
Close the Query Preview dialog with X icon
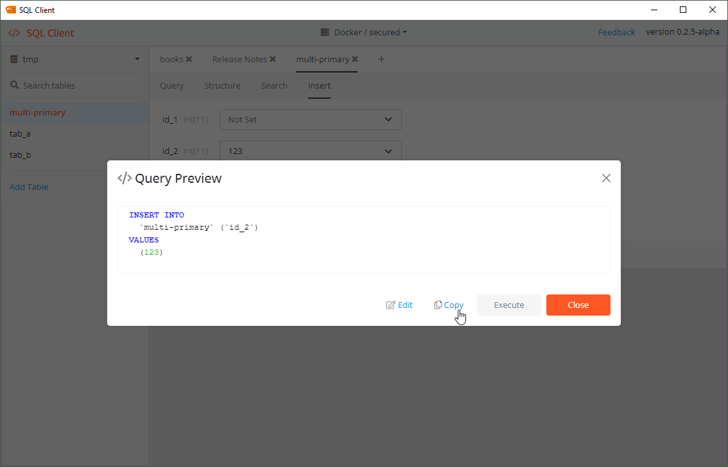(x=606, y=178)
